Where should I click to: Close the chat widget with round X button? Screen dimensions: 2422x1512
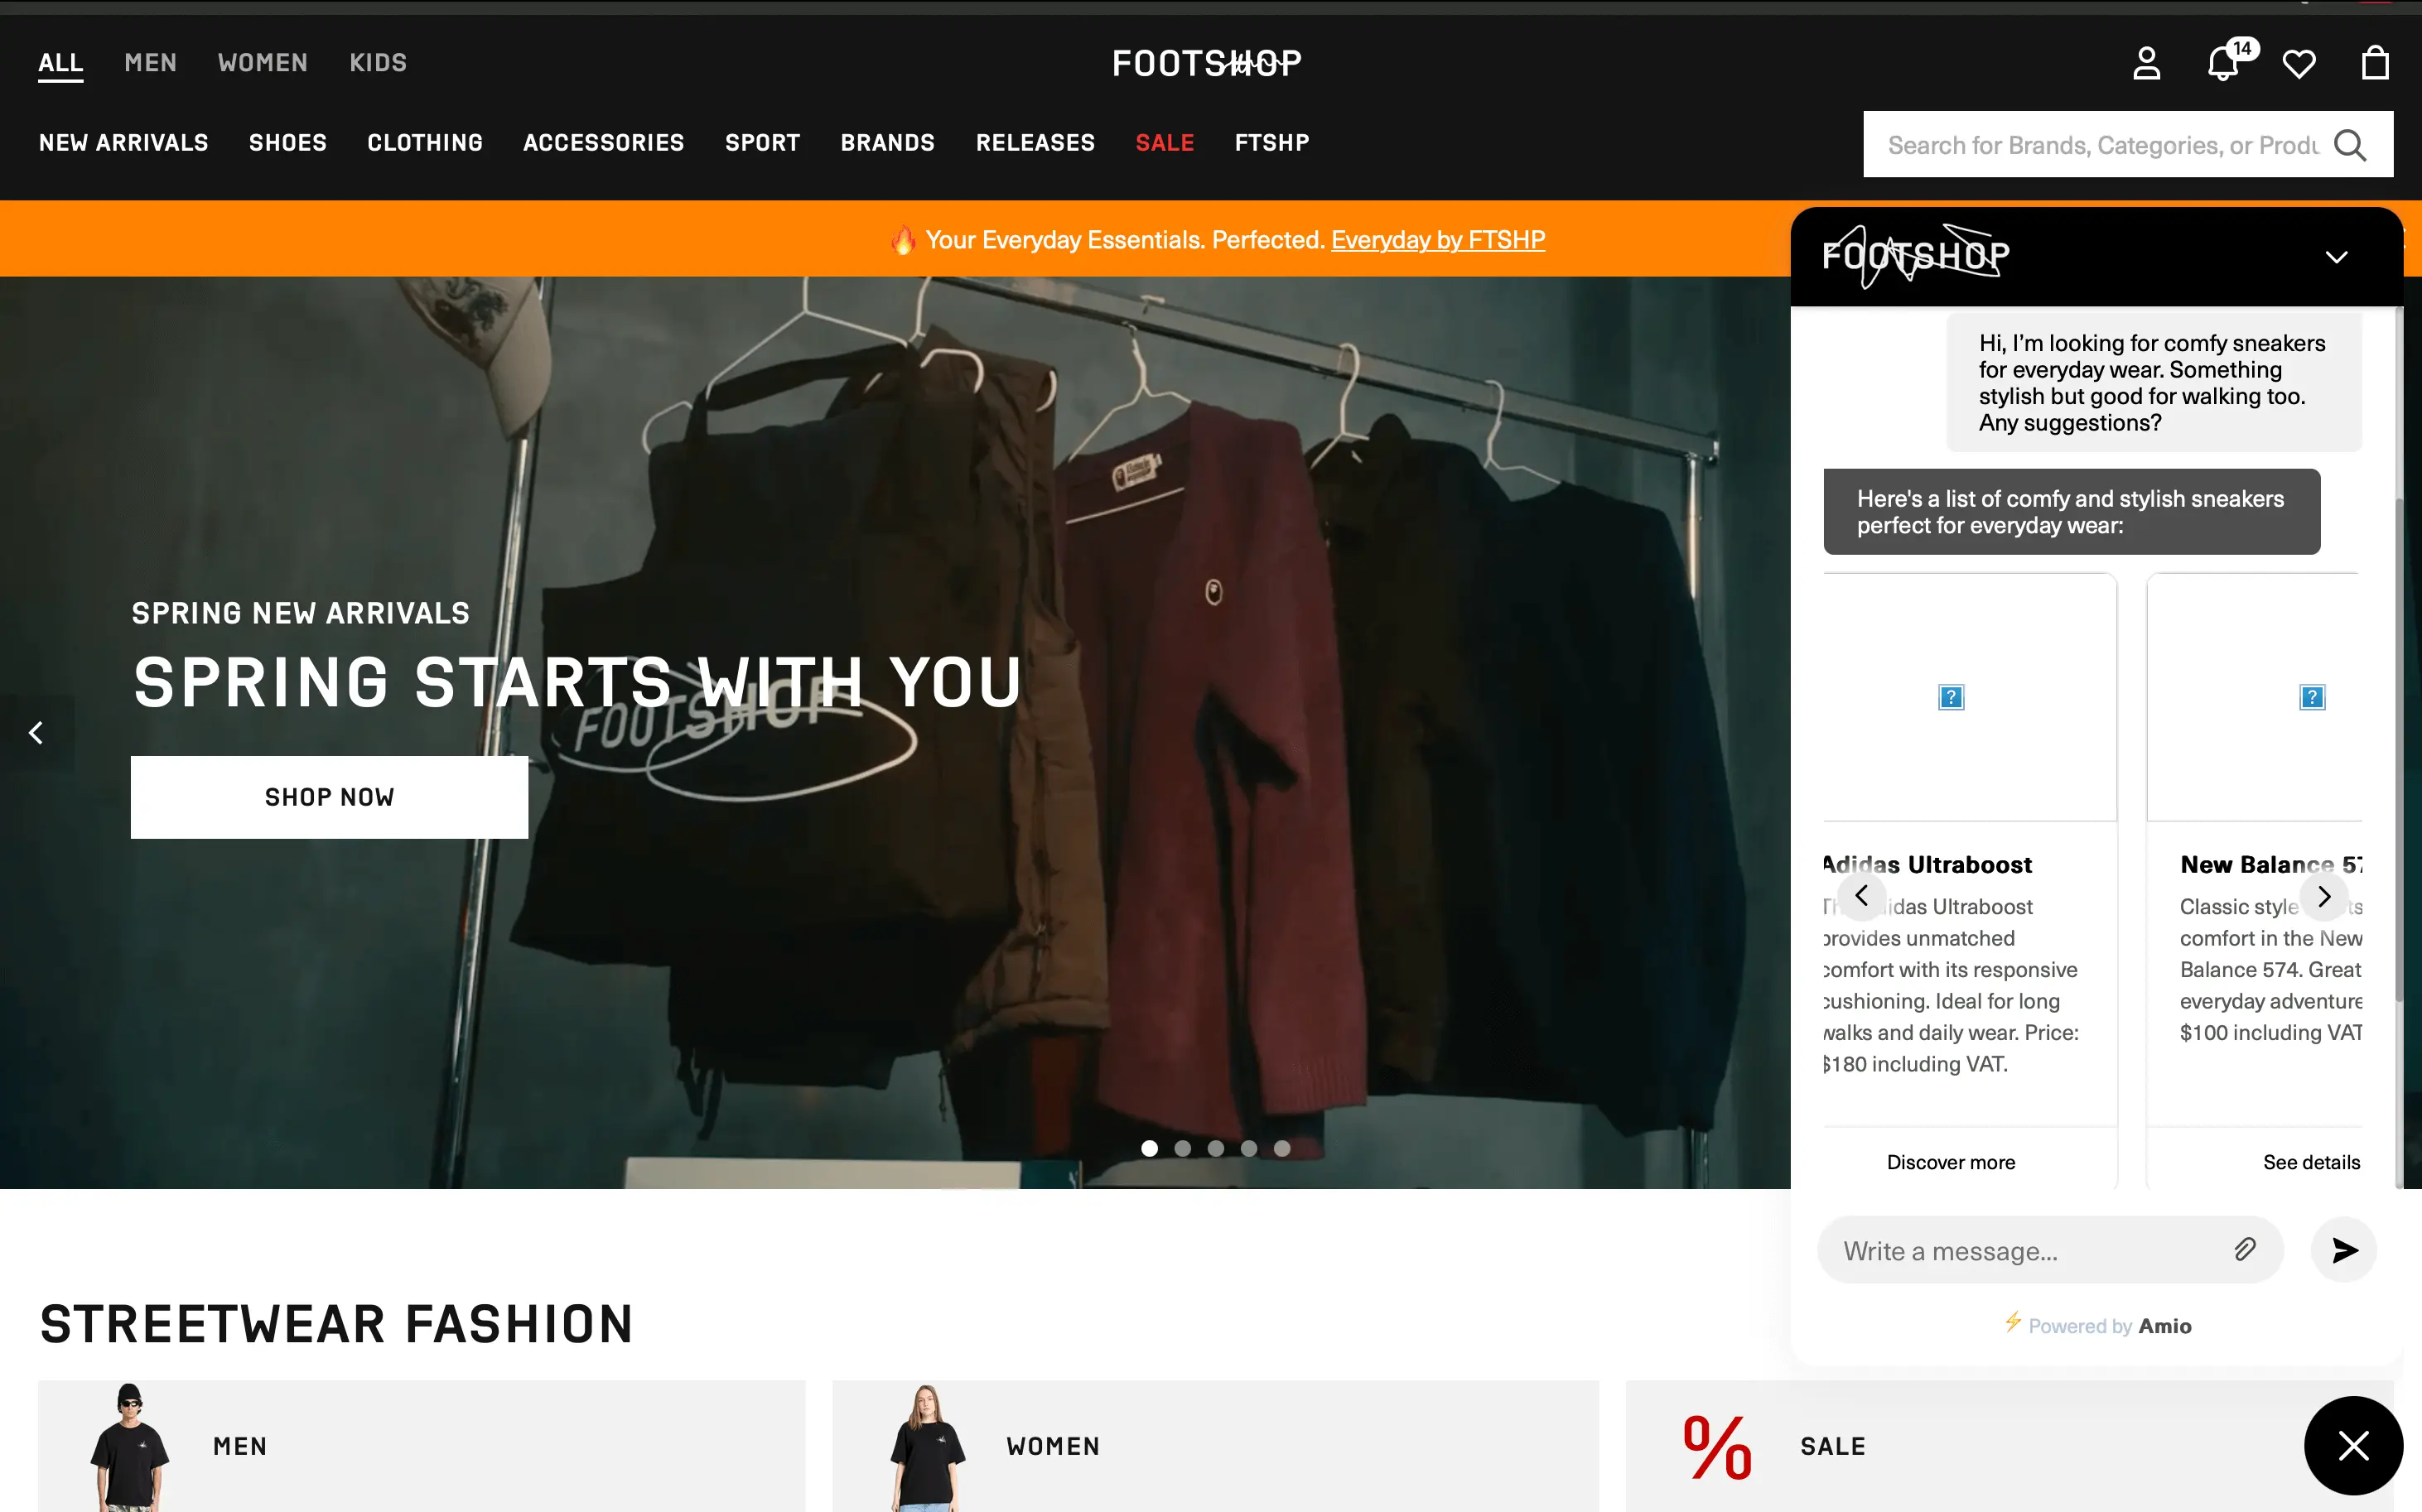pos(2353,1445)
